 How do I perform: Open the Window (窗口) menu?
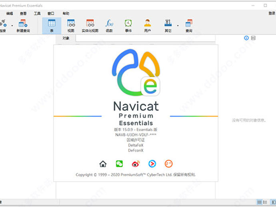(51, 13)
